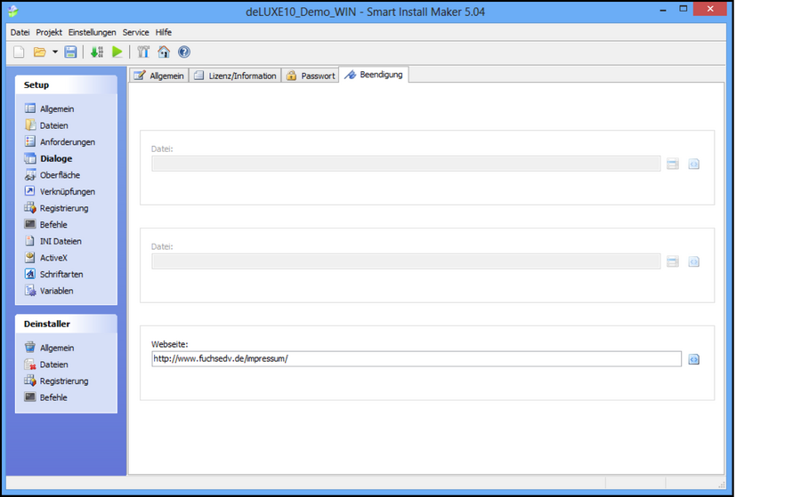Expand the dropdown arrow beside open folder

(54, 52)
